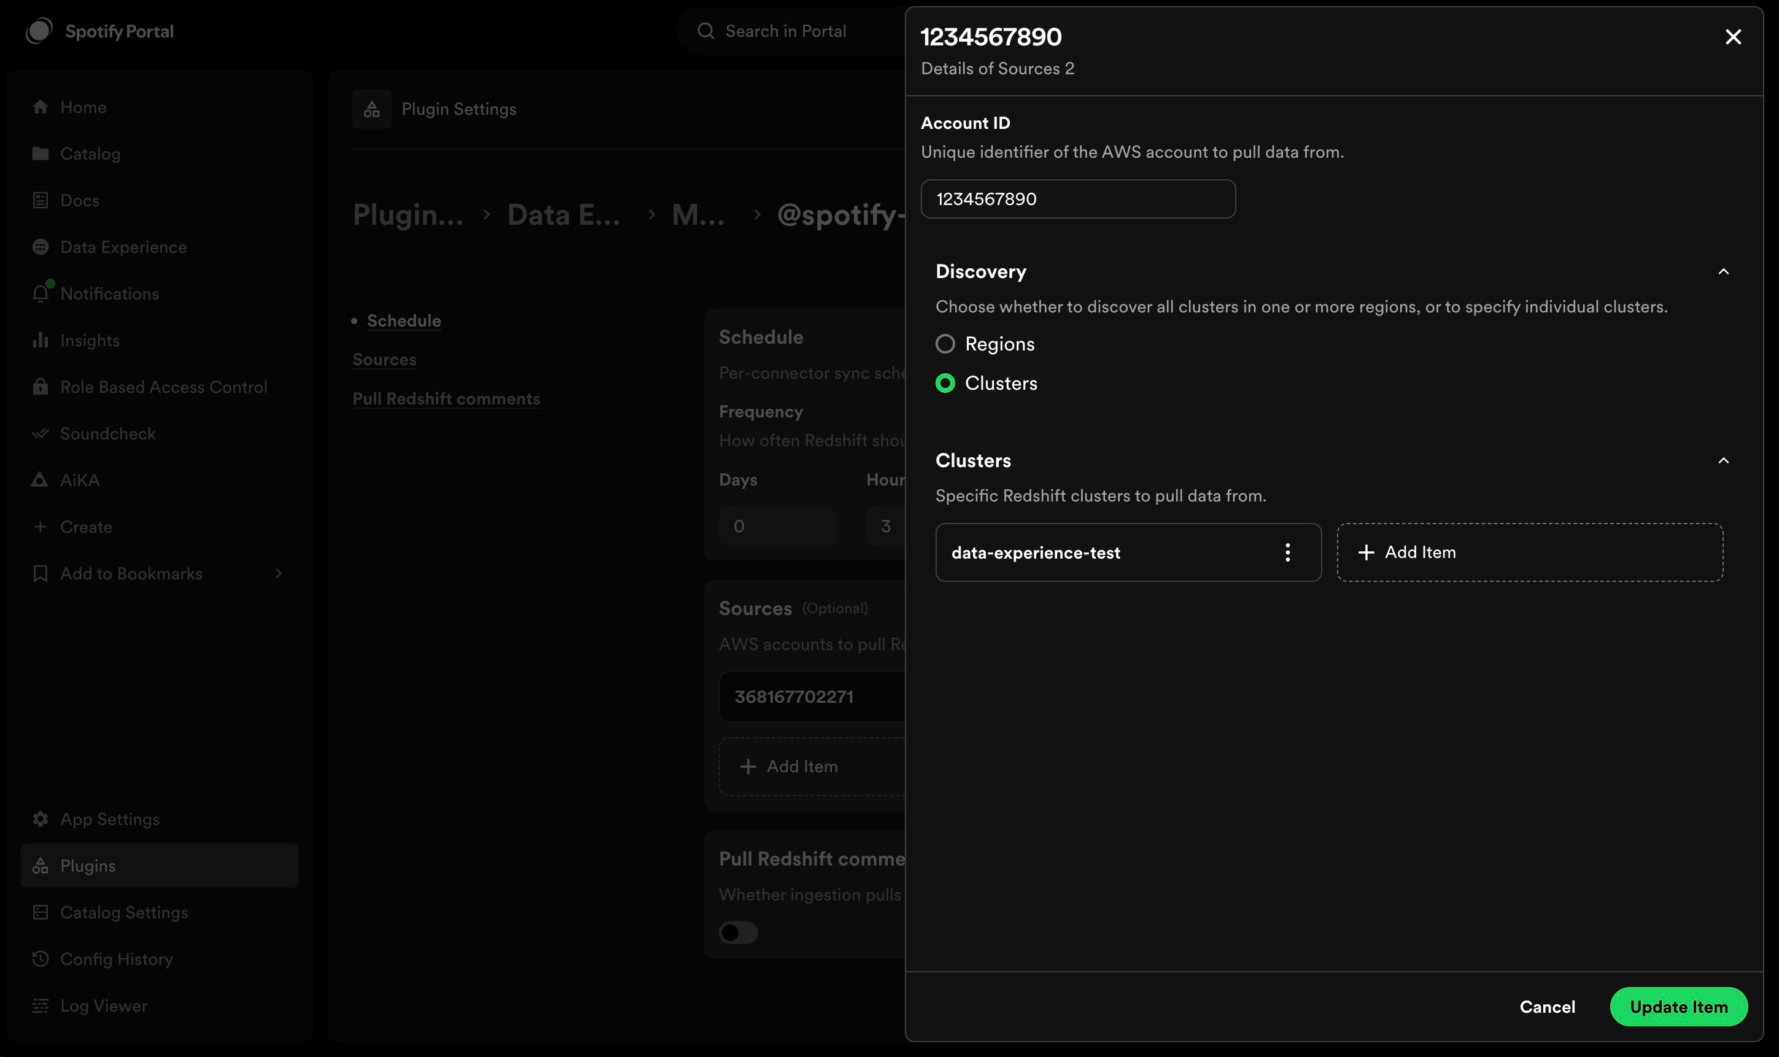Viewport: 1779px width, 1057px height.
Task: Open the data-experience-test three-dot menu
Action: click(x=1288, y=552)
